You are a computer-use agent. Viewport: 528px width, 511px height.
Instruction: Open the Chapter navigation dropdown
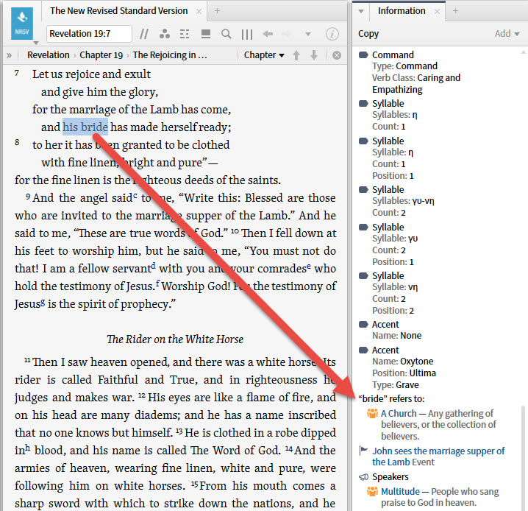pos(264,55)
